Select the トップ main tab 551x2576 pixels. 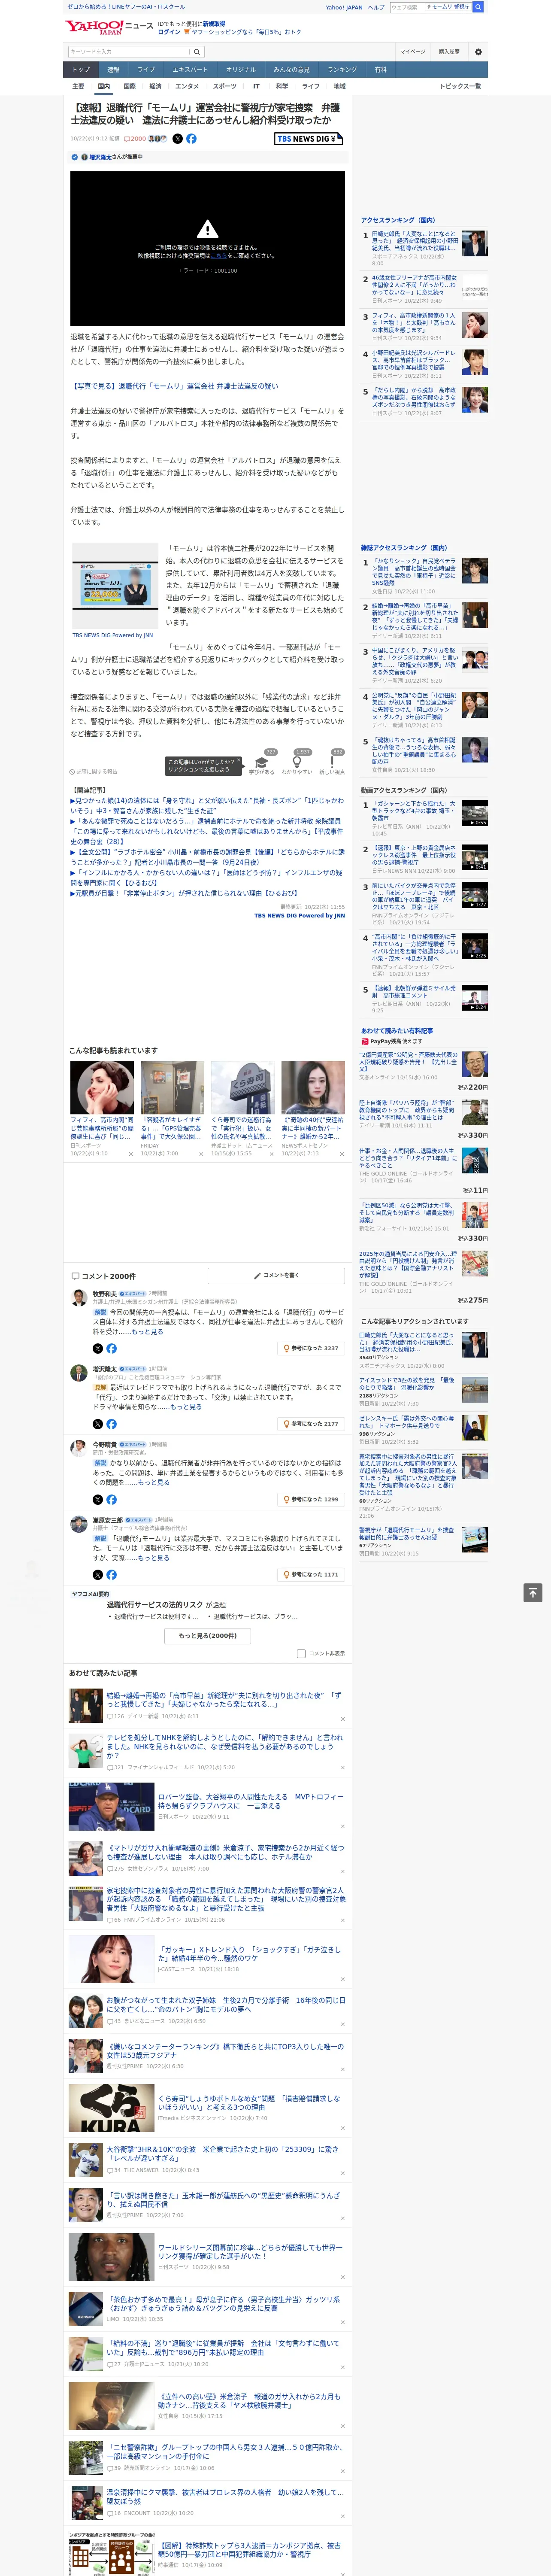point(81,69)
